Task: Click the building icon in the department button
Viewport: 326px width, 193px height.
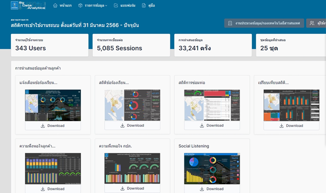Action: pyautogui.click(x=230, y=23)
